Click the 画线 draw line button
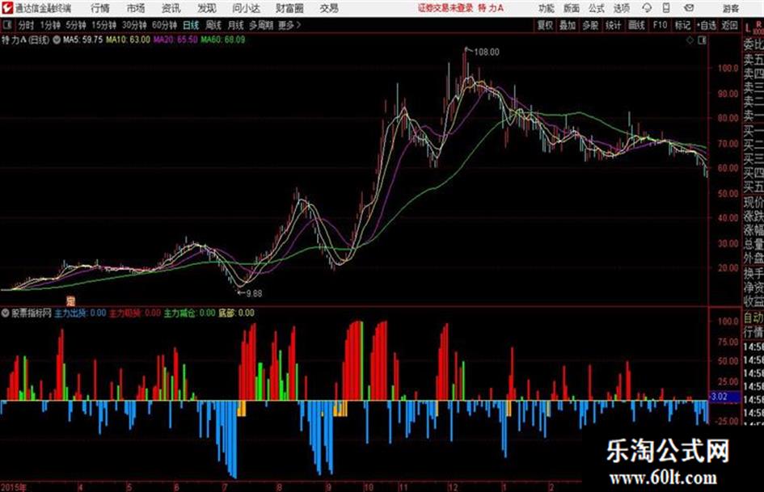This screenshot has height=492, width=764. (x=636, y=25)
